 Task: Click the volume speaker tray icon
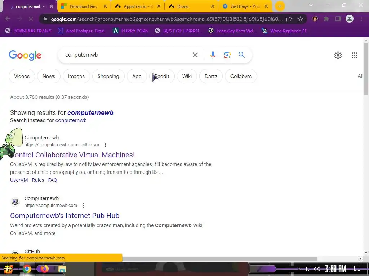coord(317,269)
